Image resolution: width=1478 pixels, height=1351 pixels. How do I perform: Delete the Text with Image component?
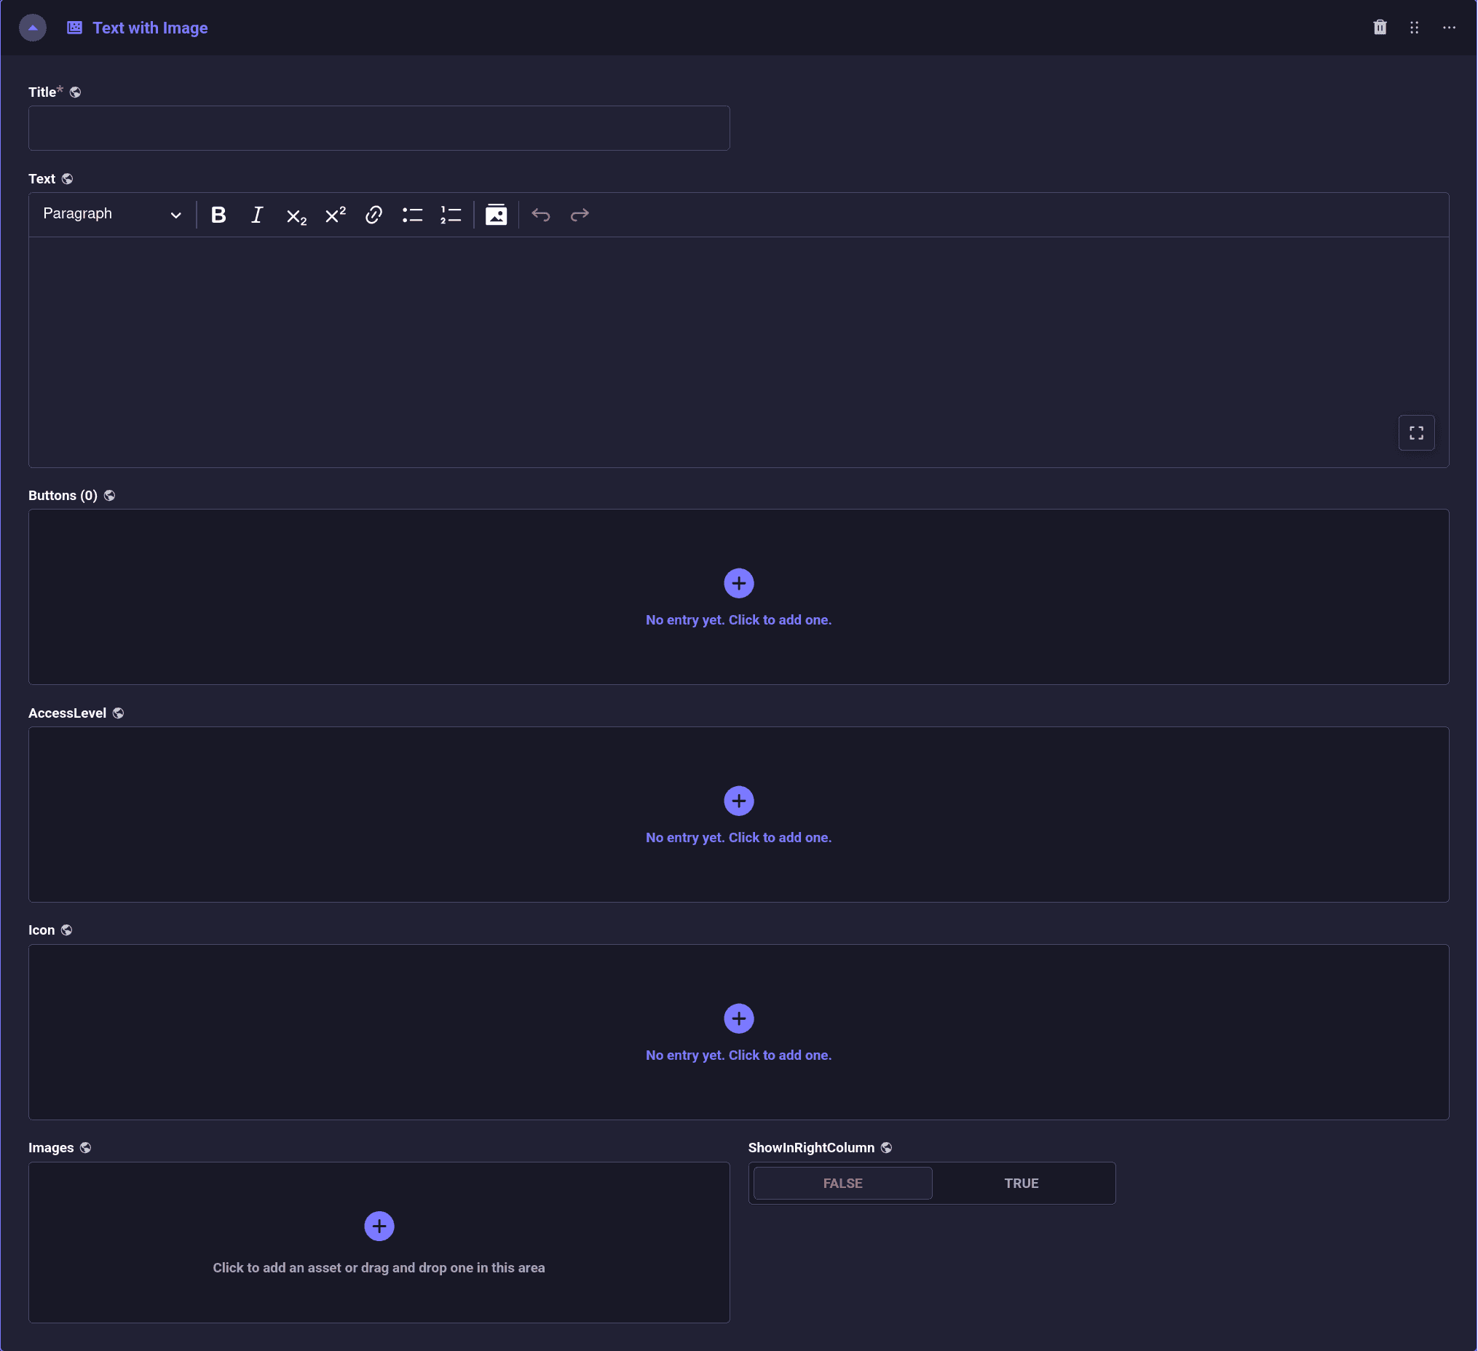click(x=1380, y=27)
